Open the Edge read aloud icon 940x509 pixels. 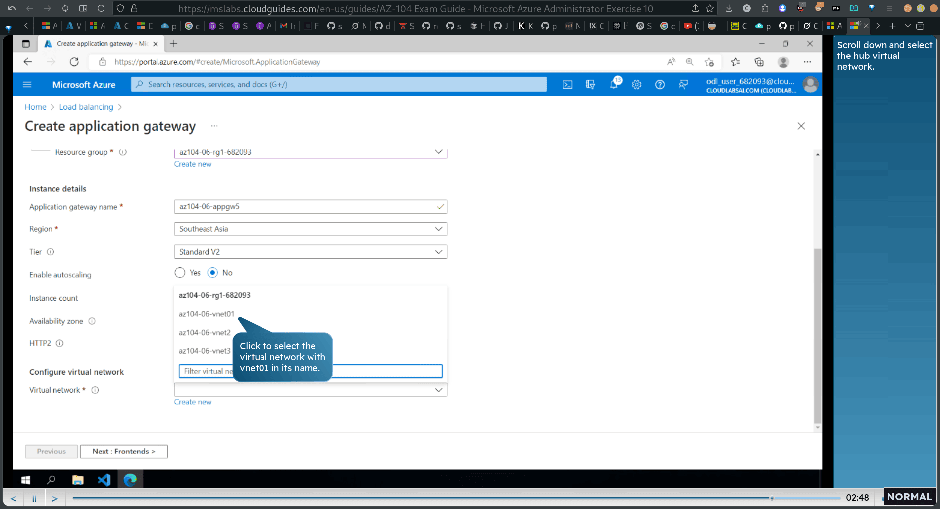click(671, 62)
